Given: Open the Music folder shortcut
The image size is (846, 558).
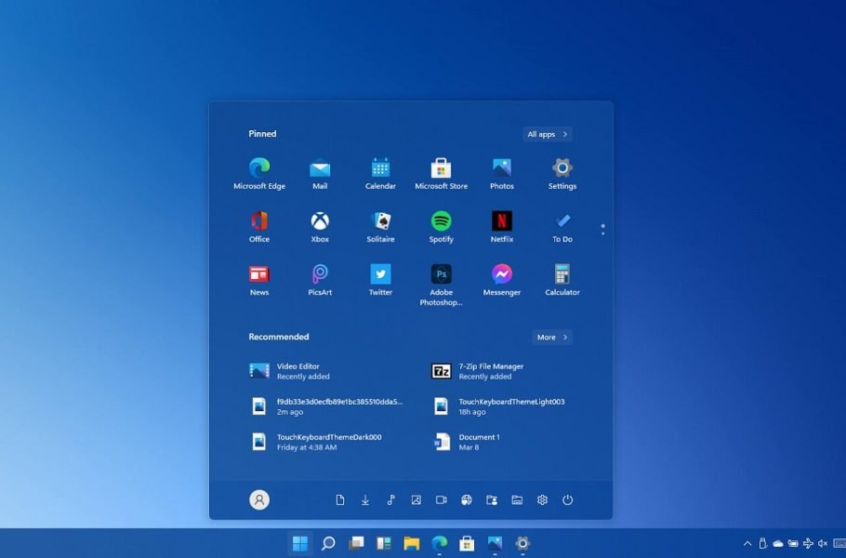Looking at the screenshot, I should (390, 499).
